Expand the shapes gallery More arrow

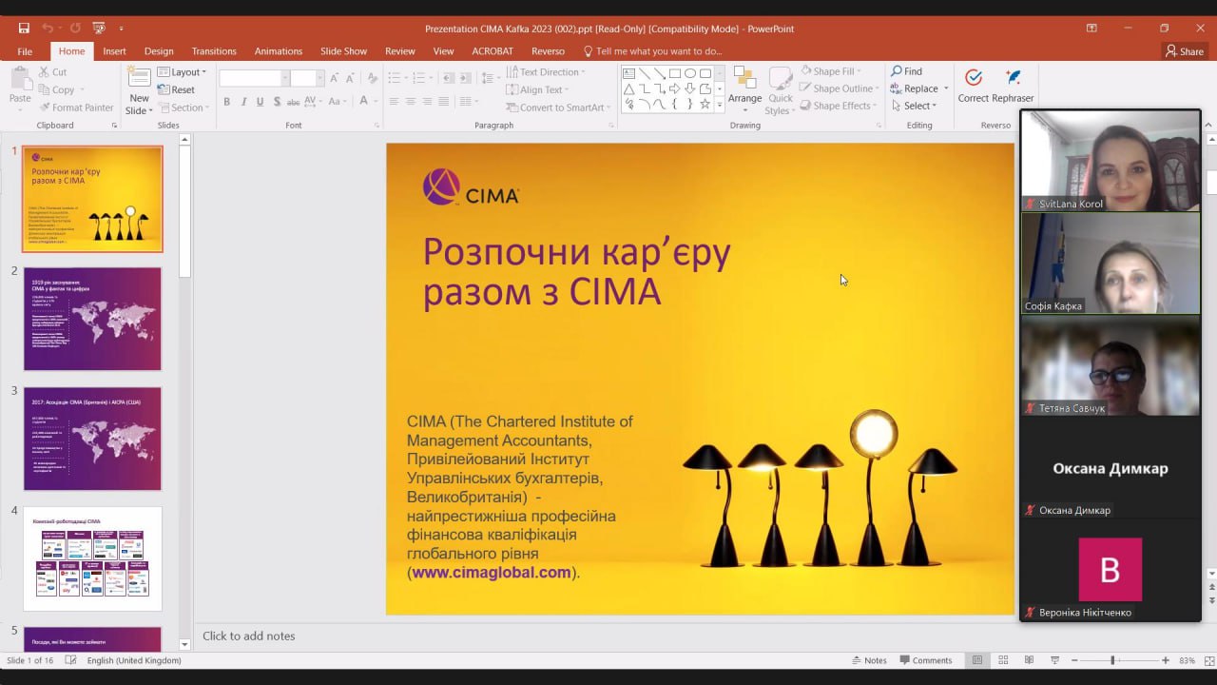click(720, 106)
